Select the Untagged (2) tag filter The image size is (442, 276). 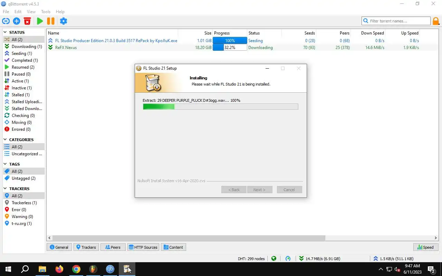tap(24, 178)
